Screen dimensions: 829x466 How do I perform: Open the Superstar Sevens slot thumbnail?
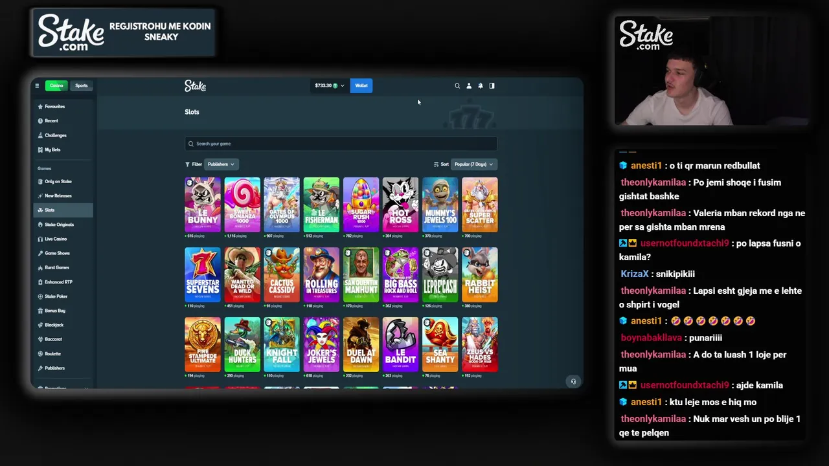point(203,274)
